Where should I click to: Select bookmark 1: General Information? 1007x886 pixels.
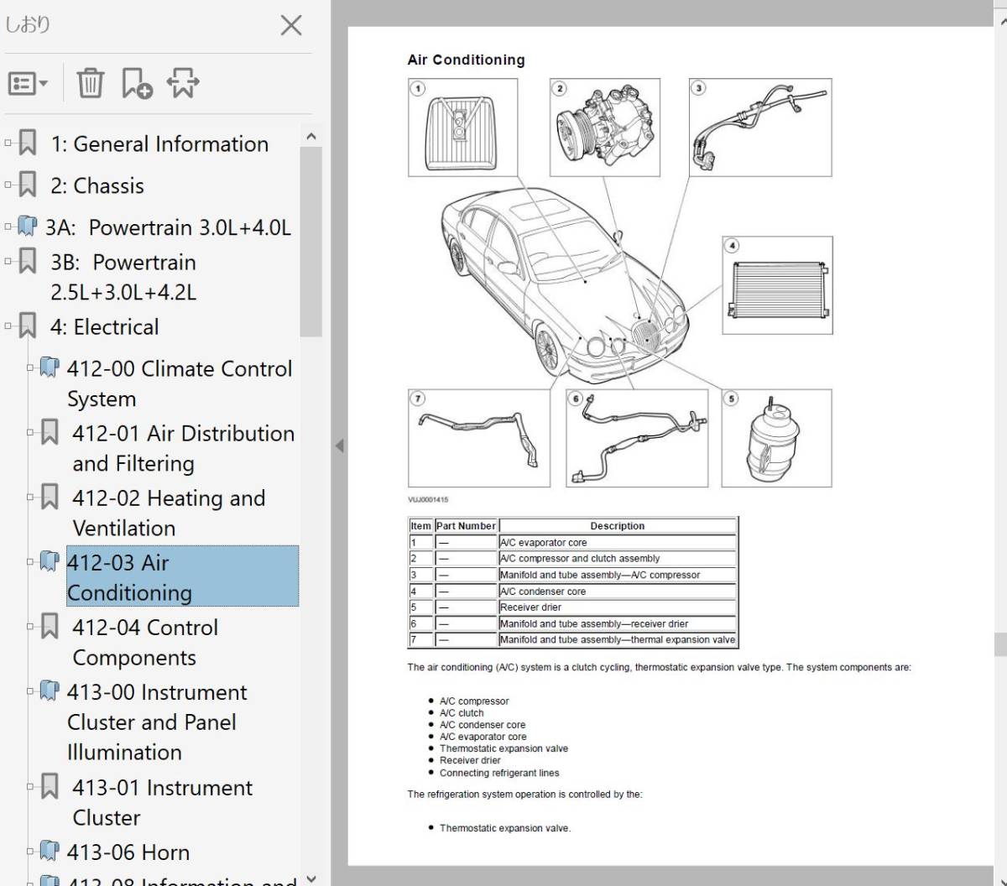[x=159, y=144]
